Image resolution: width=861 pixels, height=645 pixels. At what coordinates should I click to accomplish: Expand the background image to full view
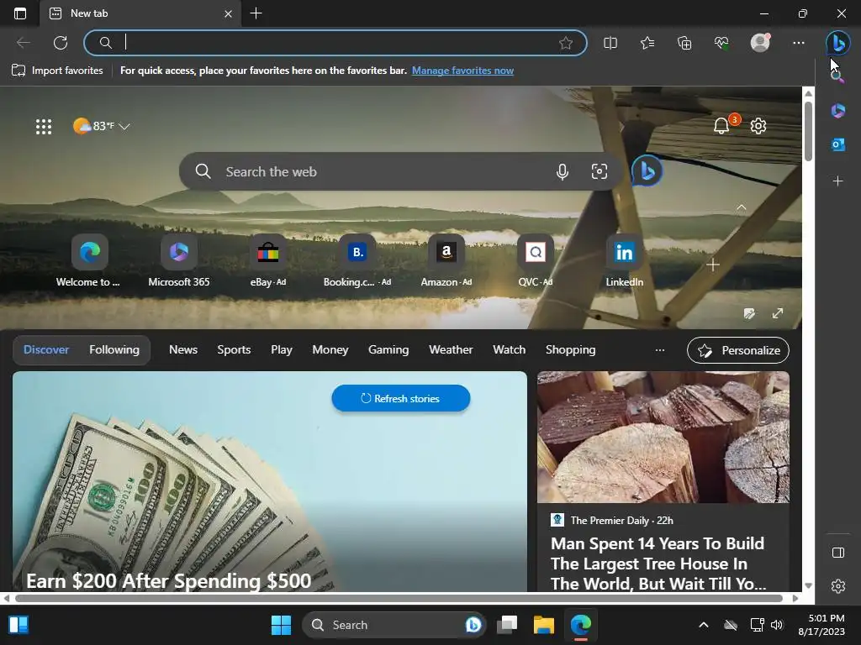pyautogui.click(x=778, y=313)
